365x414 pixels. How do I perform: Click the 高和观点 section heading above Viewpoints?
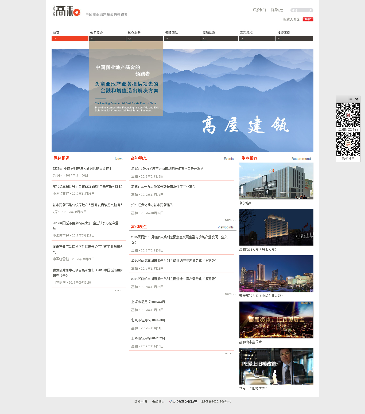tap(139, 227)
